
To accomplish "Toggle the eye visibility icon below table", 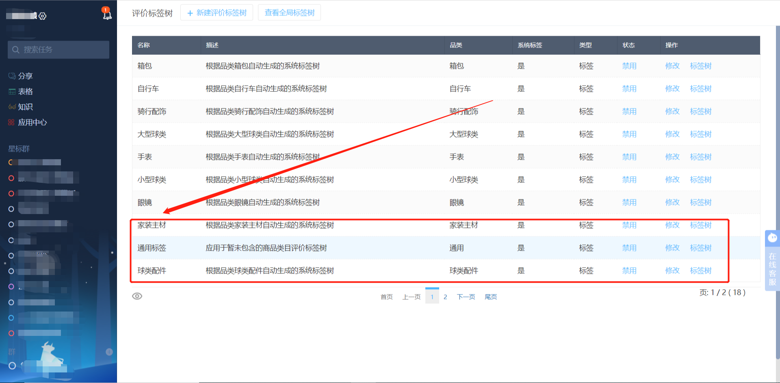I will pos(137,296).
